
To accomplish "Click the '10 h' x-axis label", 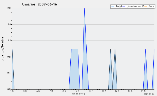I will [x=91, y=91].
